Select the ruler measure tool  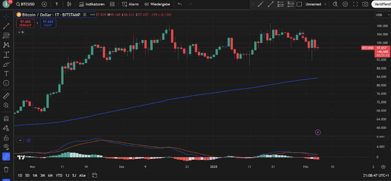pyautogui.click(x=6, y=96)
